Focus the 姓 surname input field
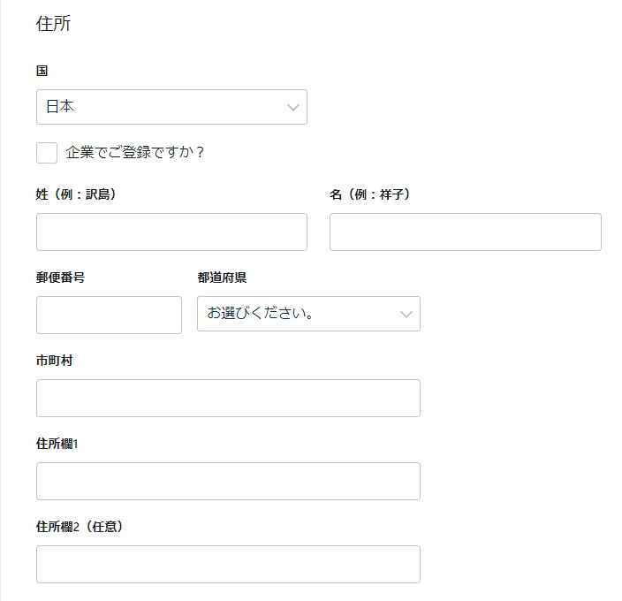622x601 pixels. coord(171,232)
